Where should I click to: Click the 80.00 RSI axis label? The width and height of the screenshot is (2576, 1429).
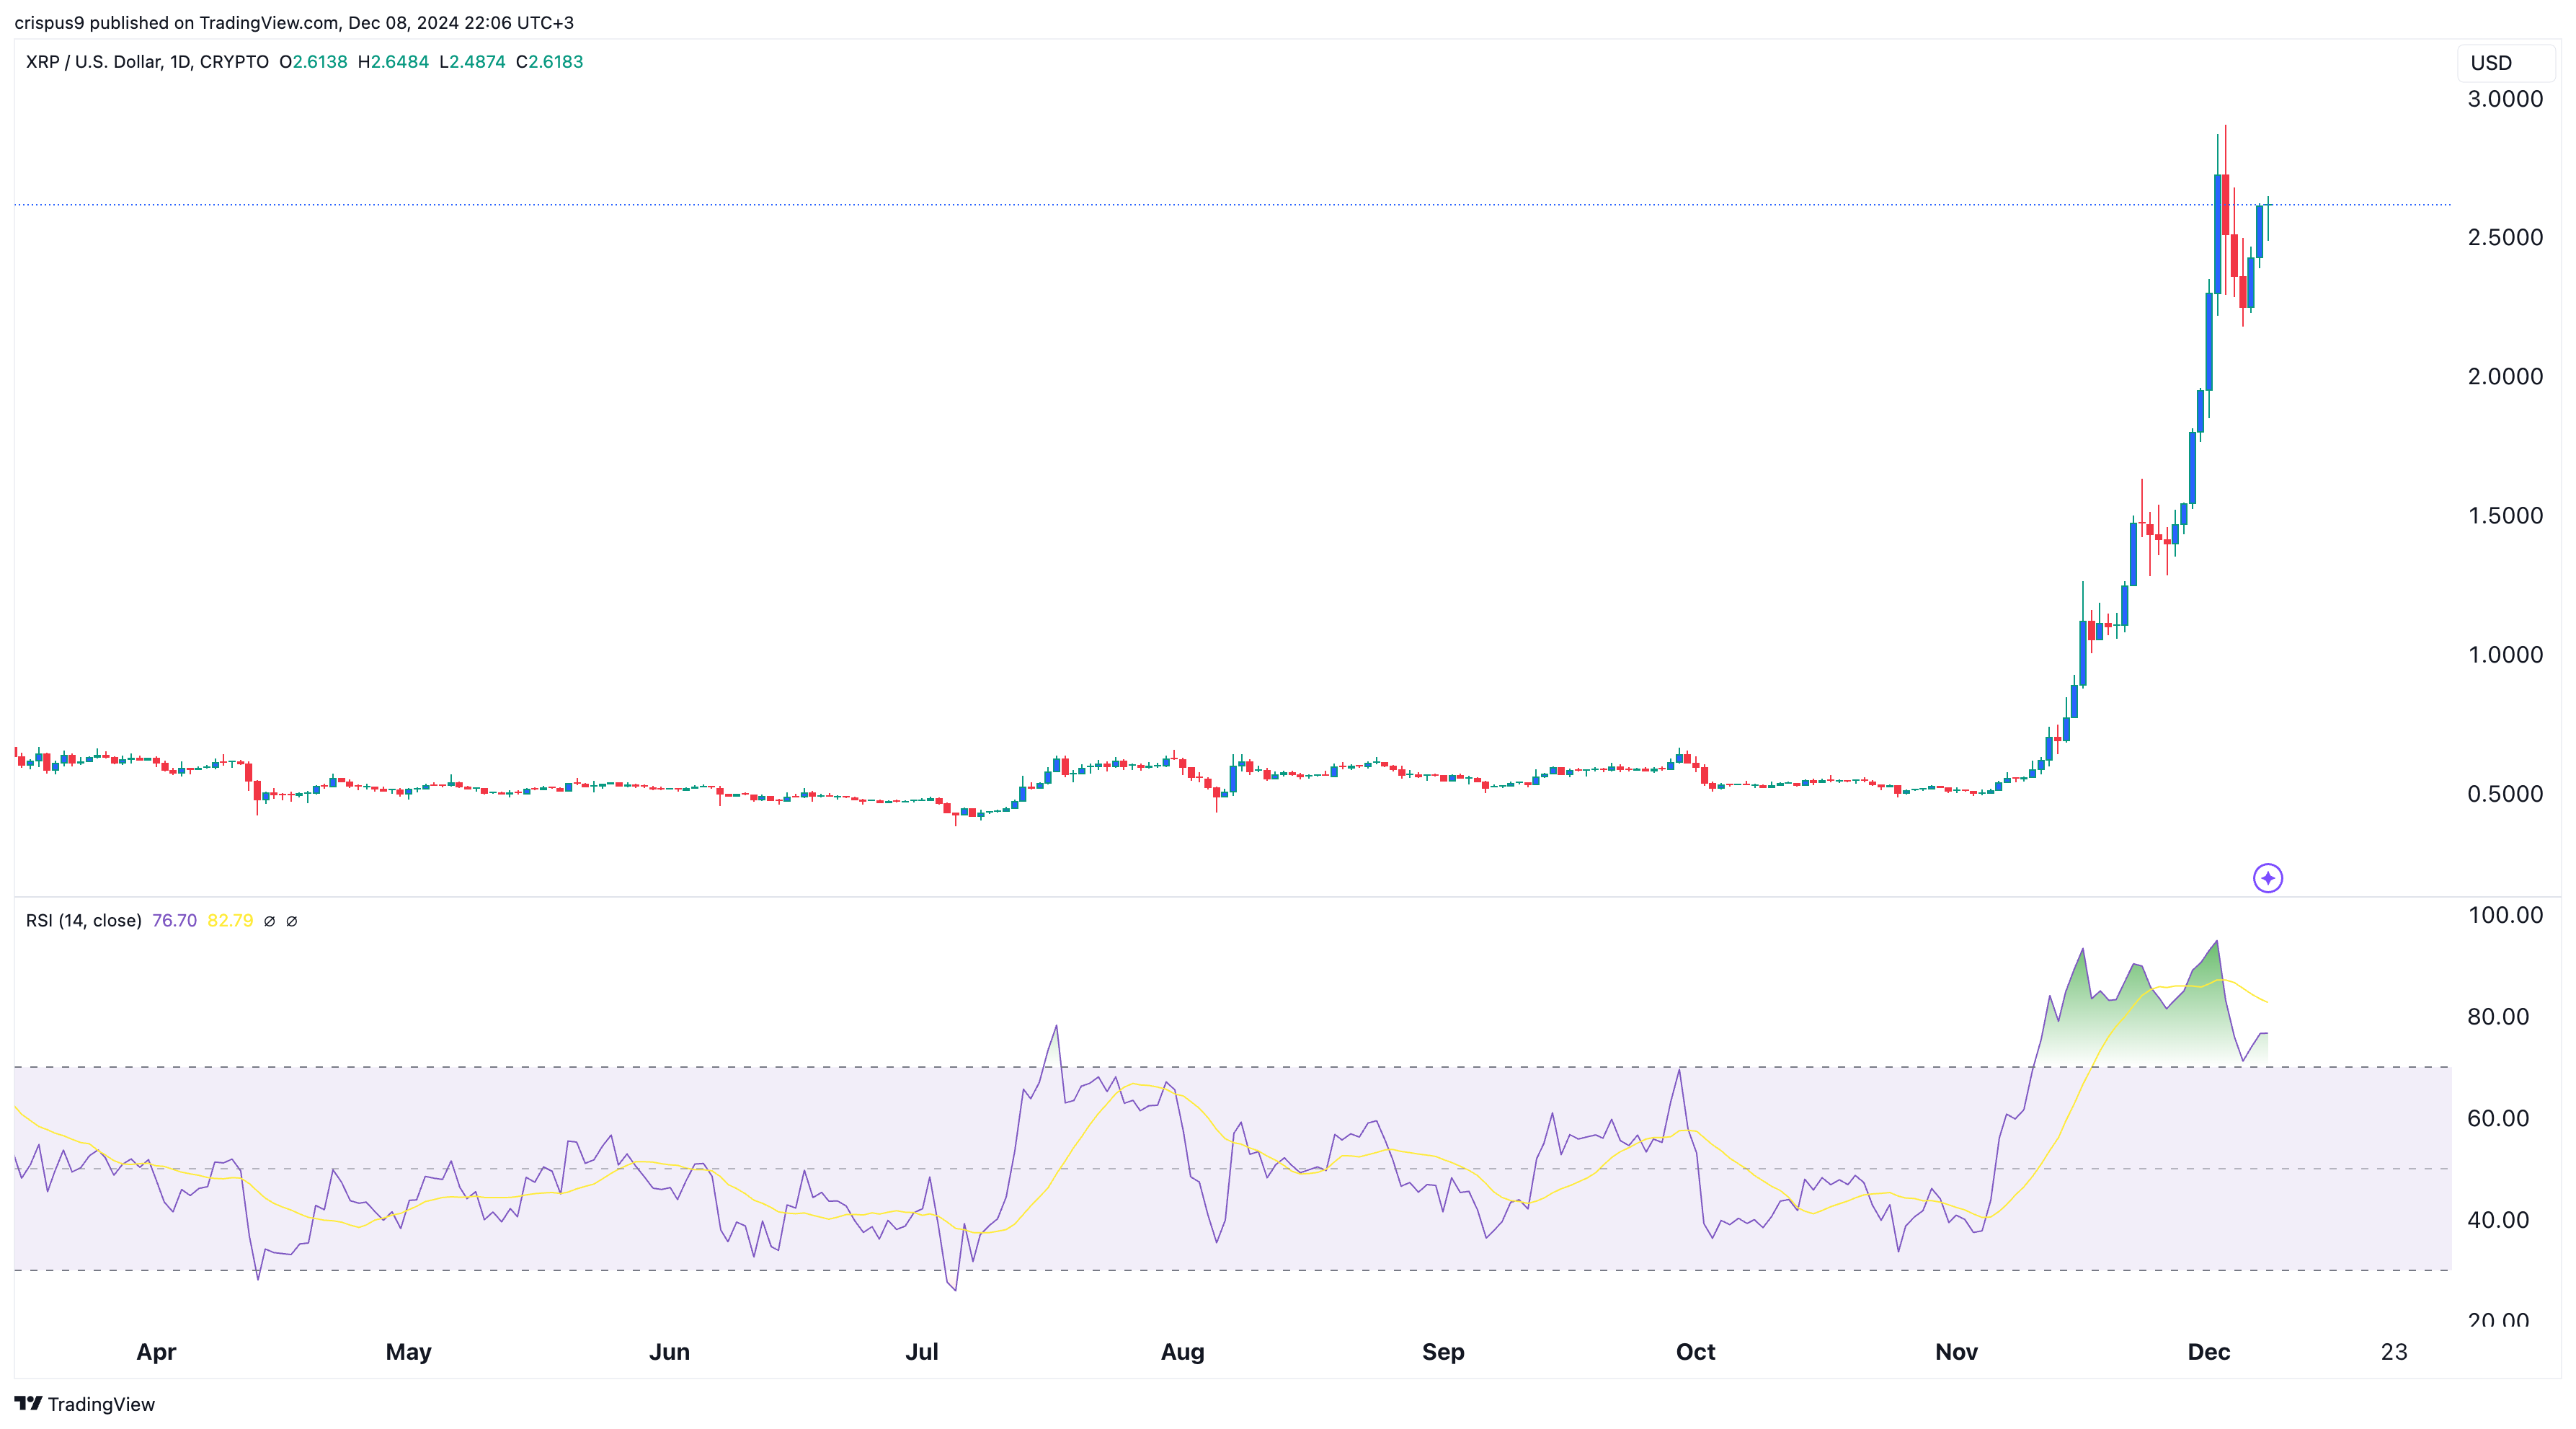2498,1017
